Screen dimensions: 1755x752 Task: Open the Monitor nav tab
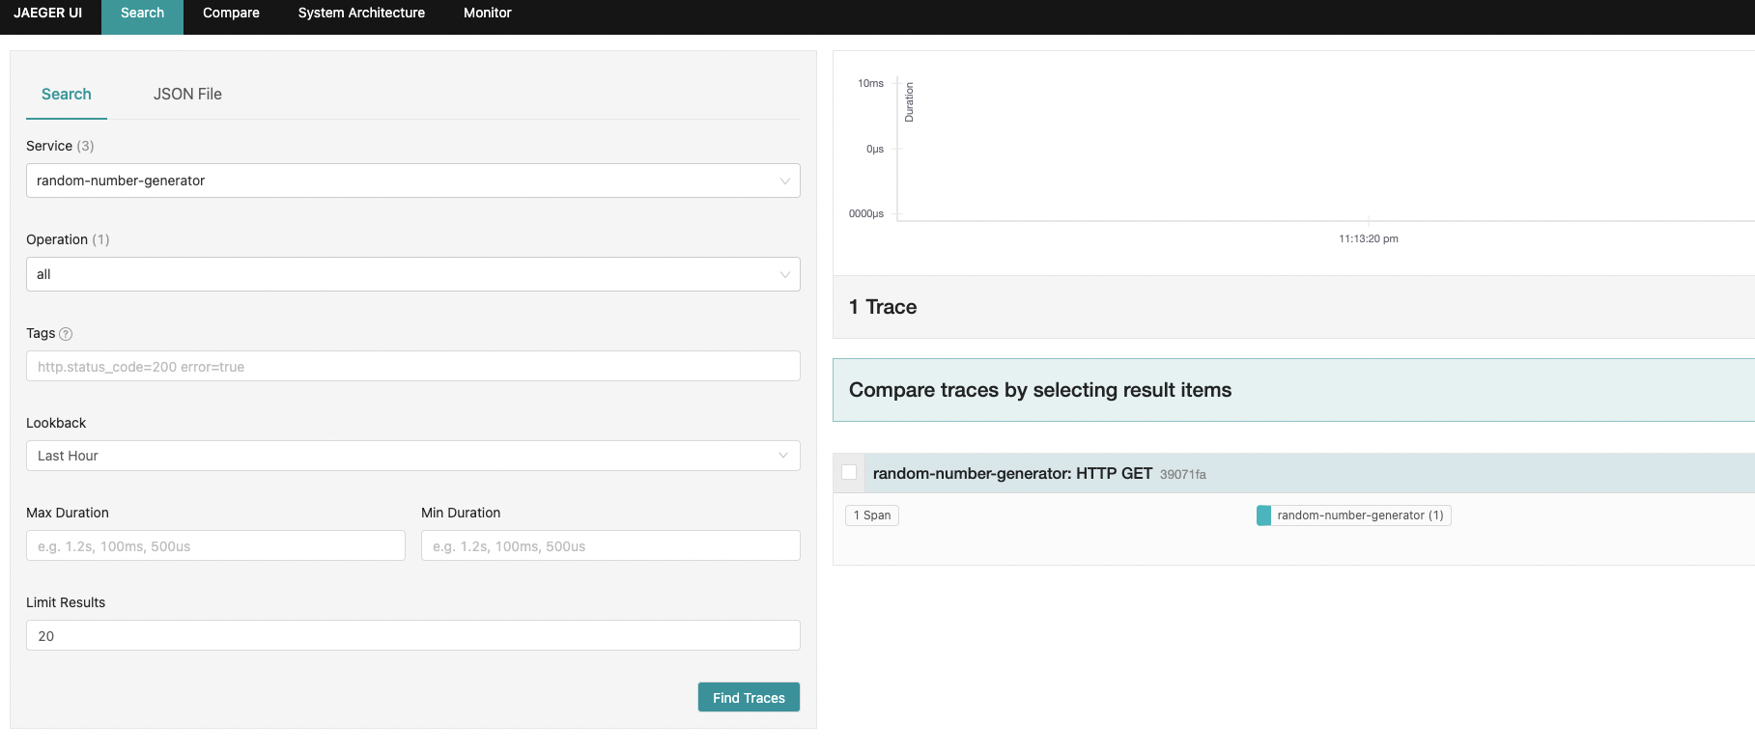click(x=487, y=14)
